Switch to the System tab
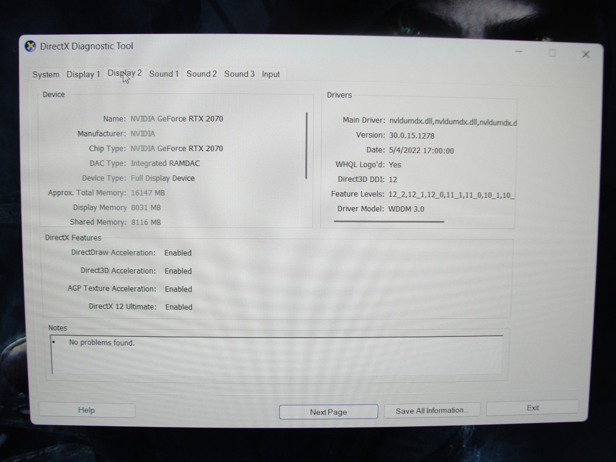The image size is (616, 462). 46,74
